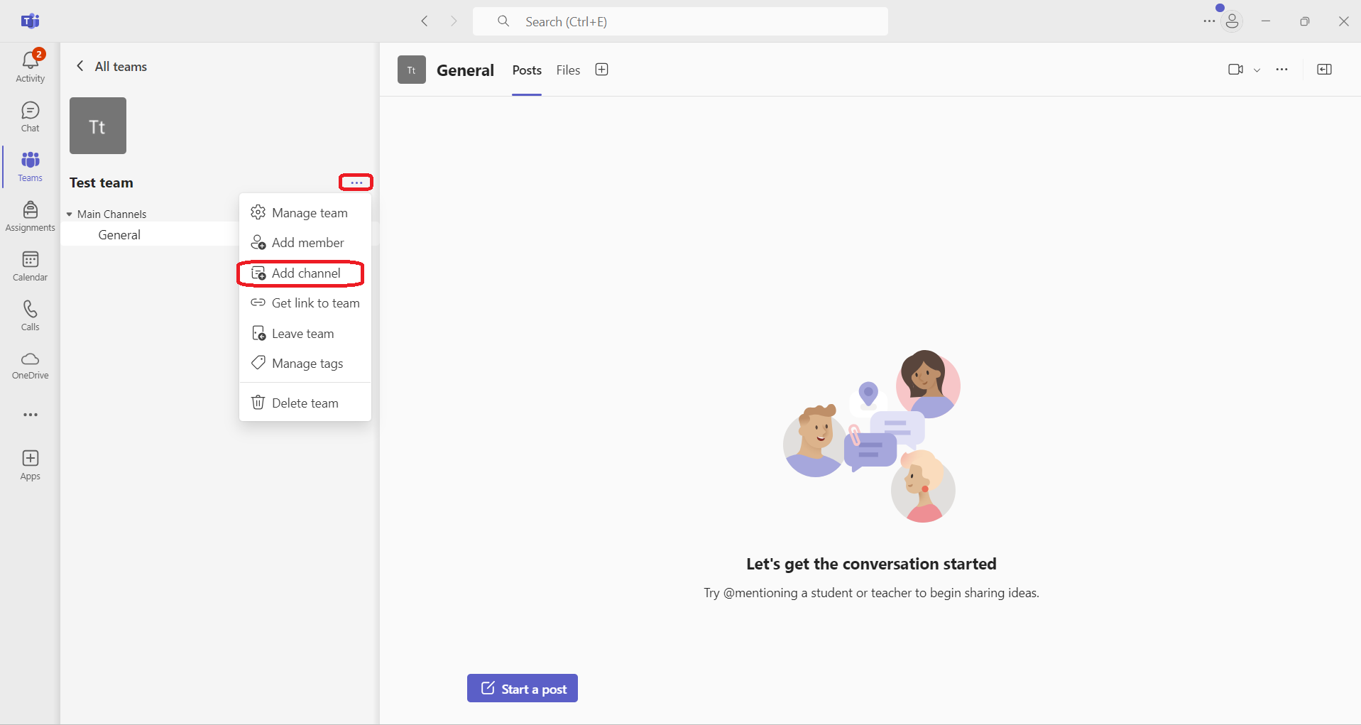Start a meeting with the video icon
This screenshot has width=1361, height=725.
(x=1235, y=70)
